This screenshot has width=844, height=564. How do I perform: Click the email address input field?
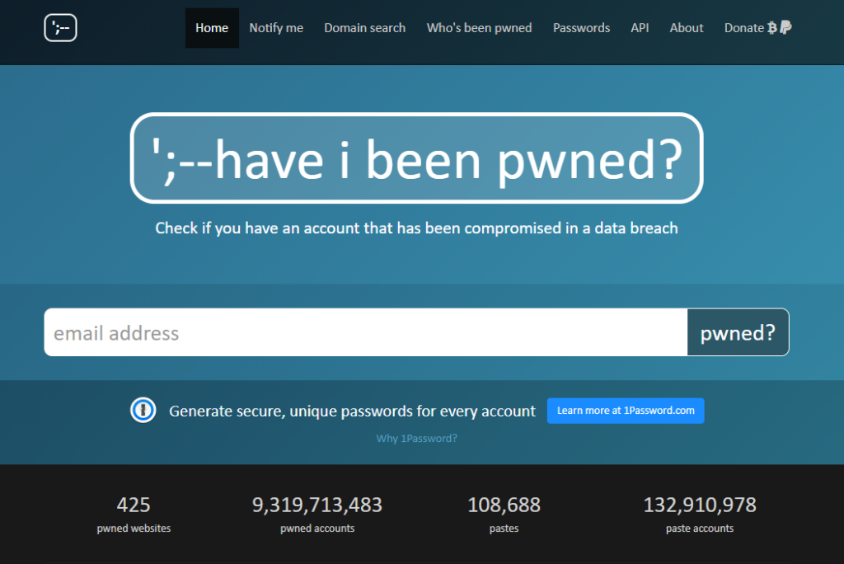coord(363,332)
